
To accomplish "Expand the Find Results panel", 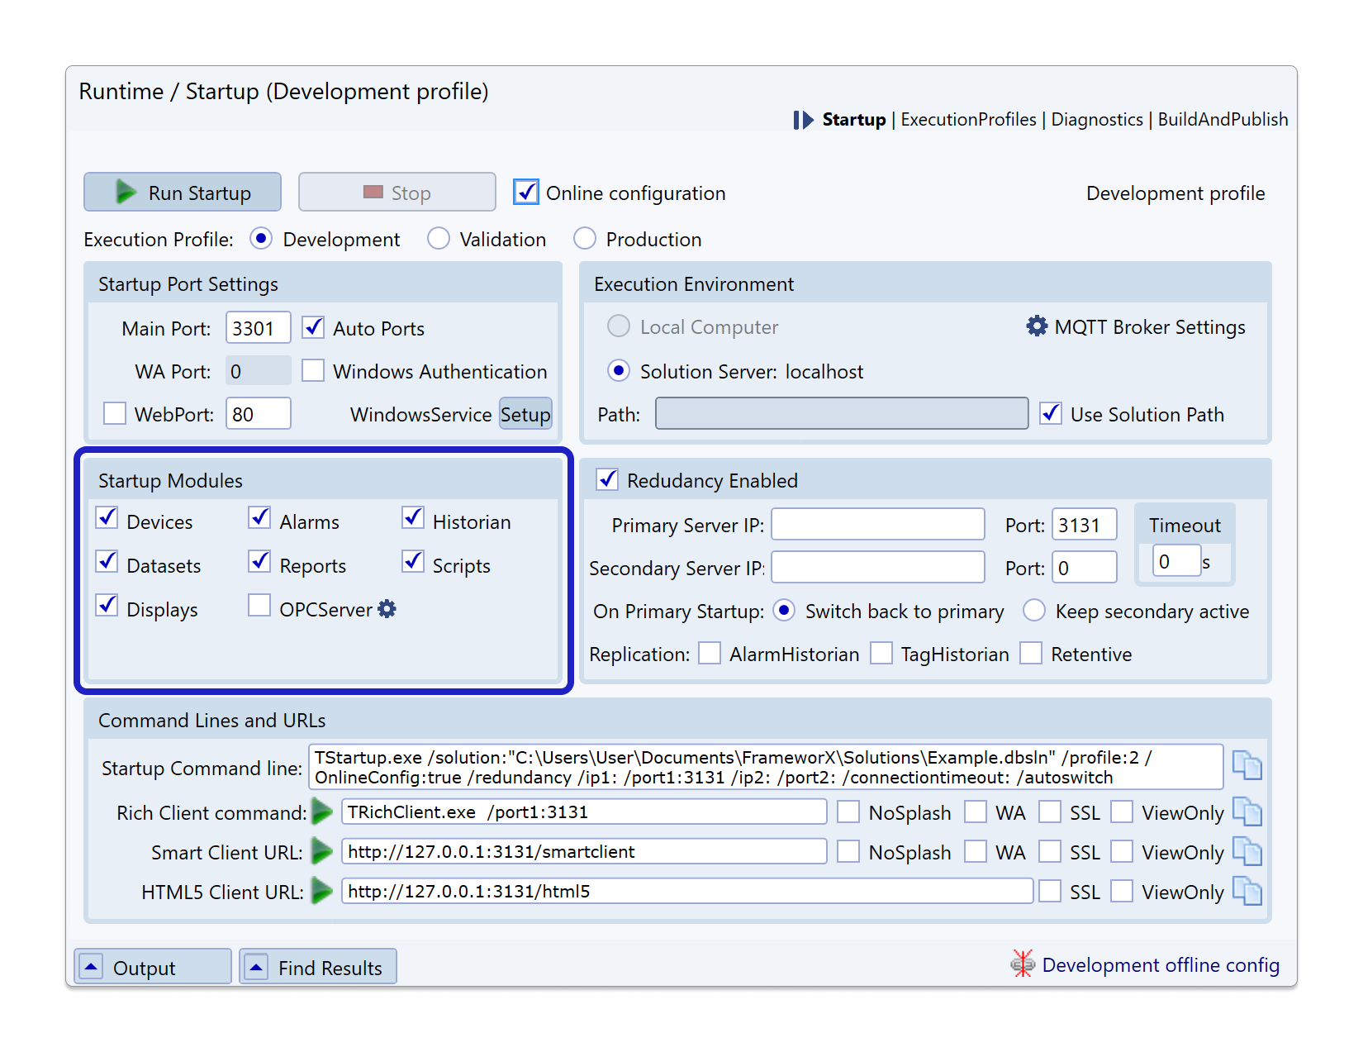I will click(257, 967).
